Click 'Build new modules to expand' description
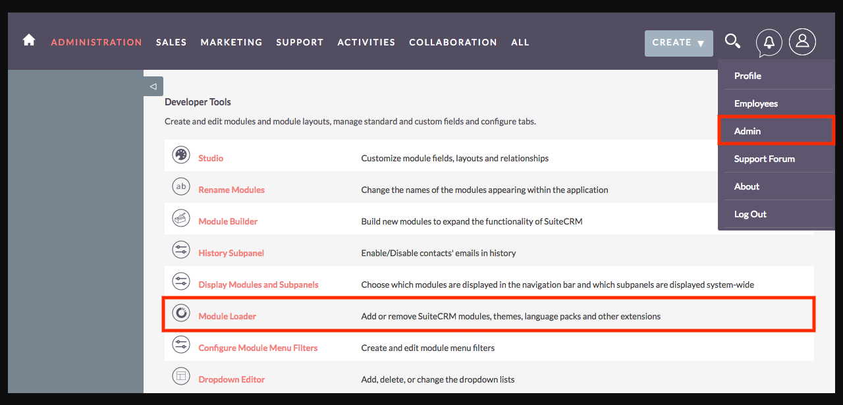Viewport: 843px width, 405px height. 472,221
